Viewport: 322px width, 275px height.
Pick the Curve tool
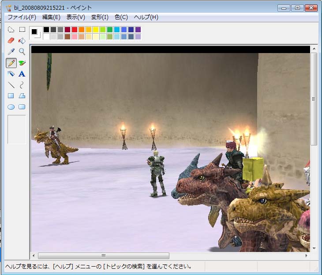(22, 85)
